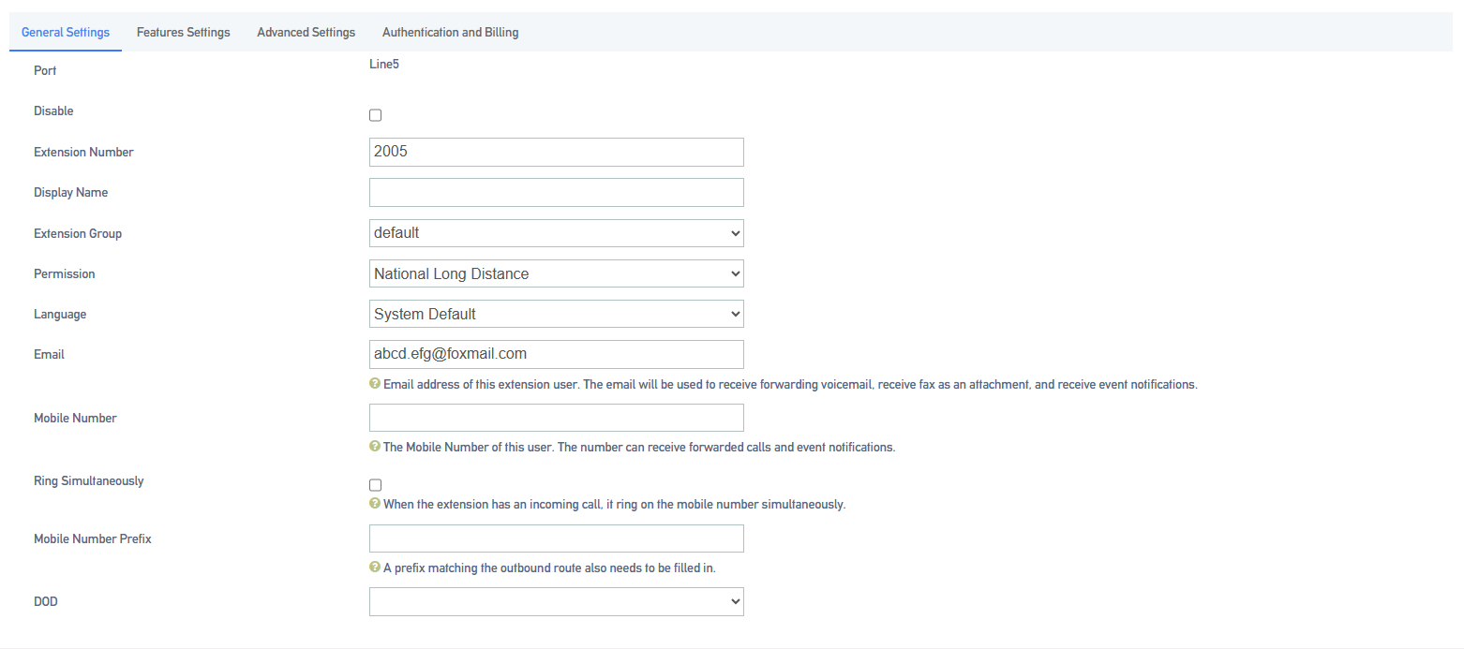Click the help icon under Mobile Number field
This screenshot has height=649, width=1464.
[375, 447]
